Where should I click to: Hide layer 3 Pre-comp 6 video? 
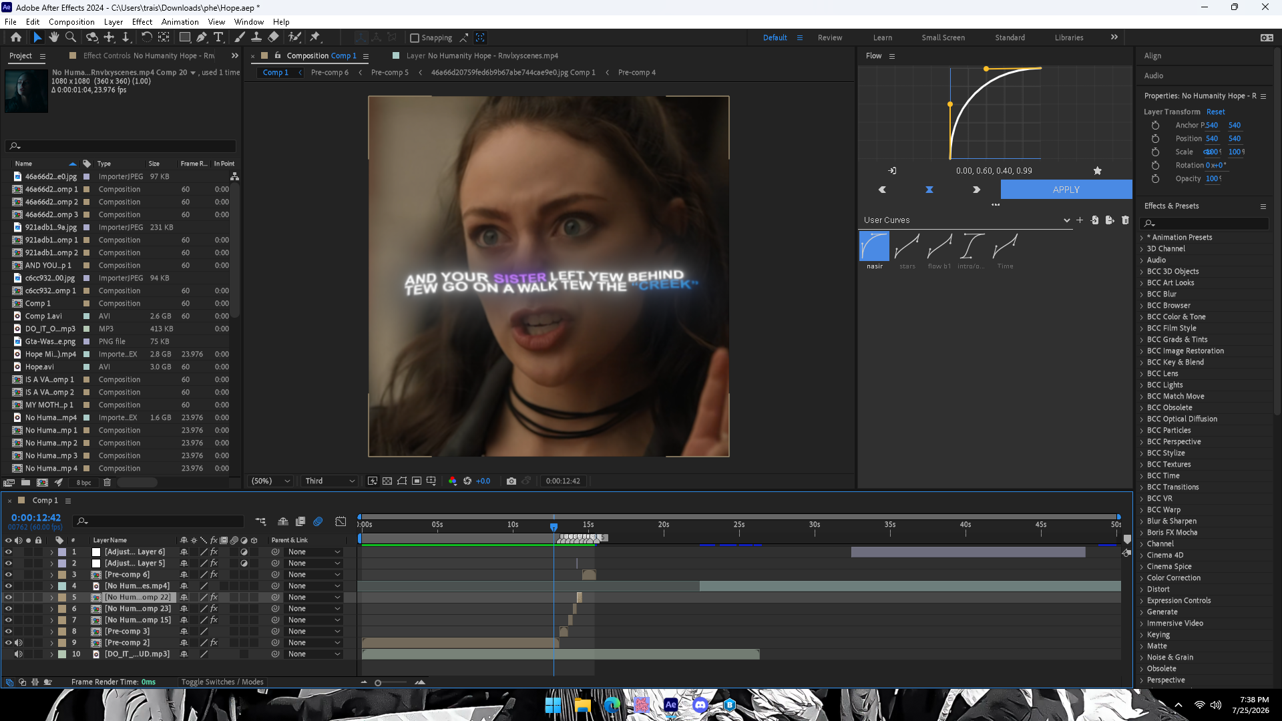click(x=9, y=575)
